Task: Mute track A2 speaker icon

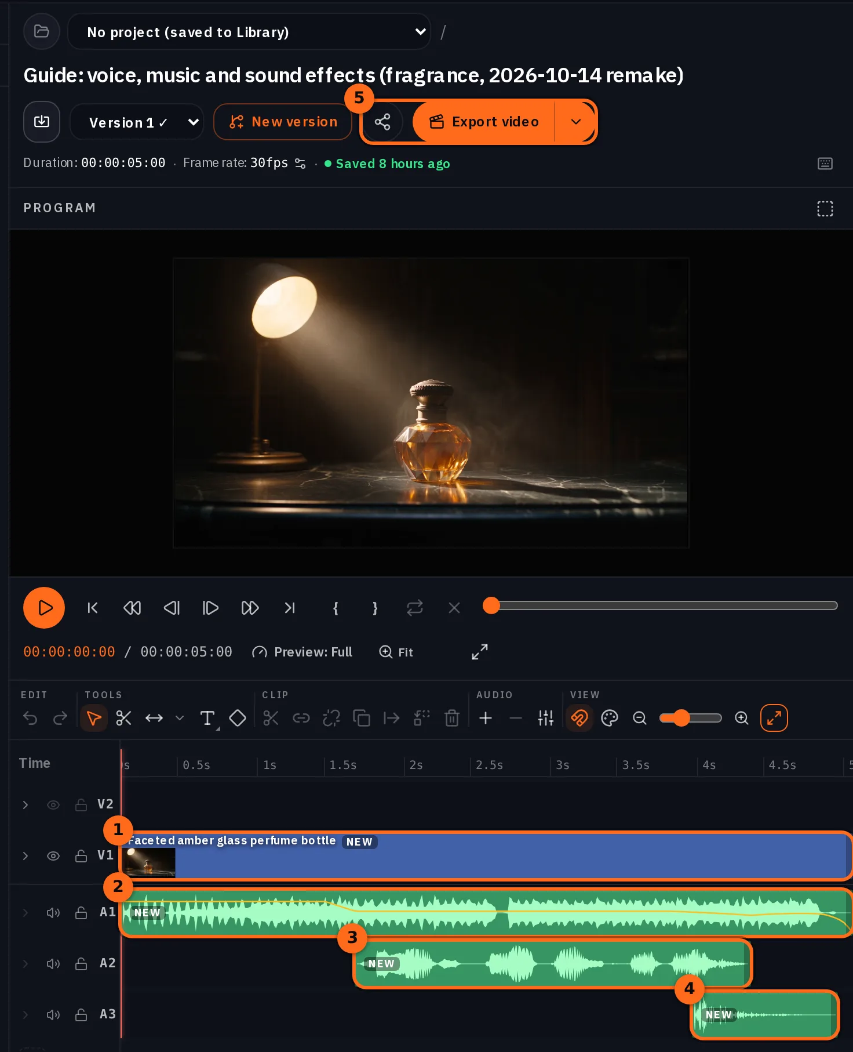Action: (53, 964)
